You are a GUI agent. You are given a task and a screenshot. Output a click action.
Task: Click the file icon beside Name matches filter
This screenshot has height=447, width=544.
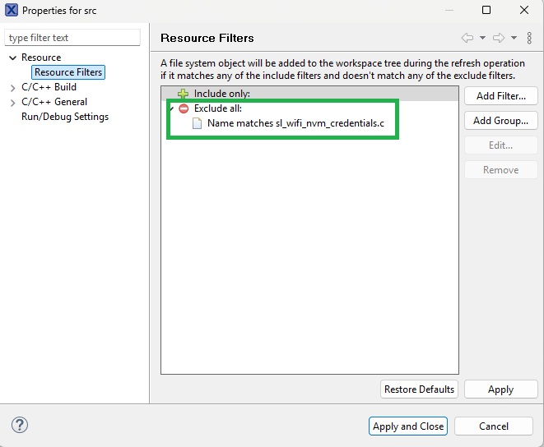click(198, 123)
